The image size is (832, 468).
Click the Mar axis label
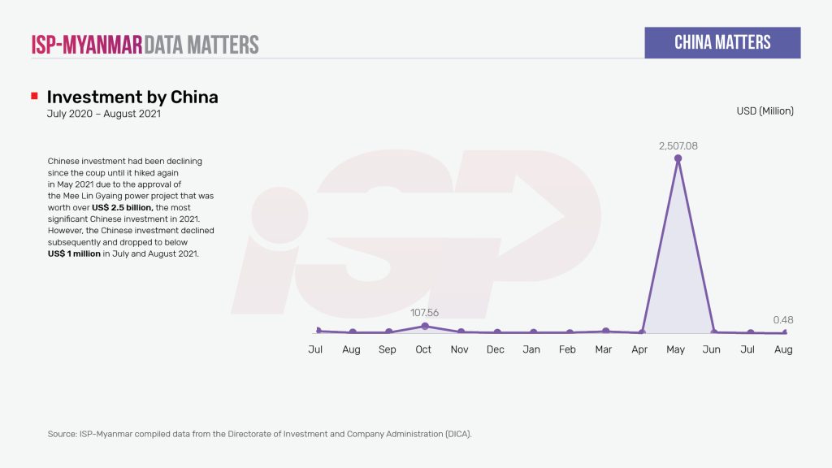coord(604,349)
